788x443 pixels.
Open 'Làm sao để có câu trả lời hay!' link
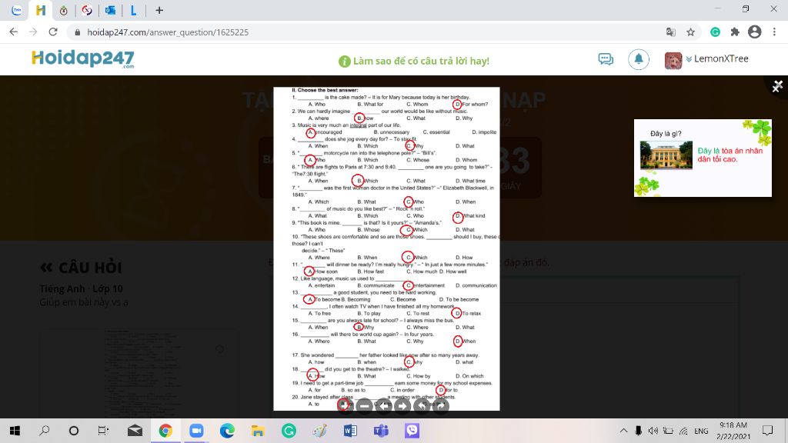414,62
